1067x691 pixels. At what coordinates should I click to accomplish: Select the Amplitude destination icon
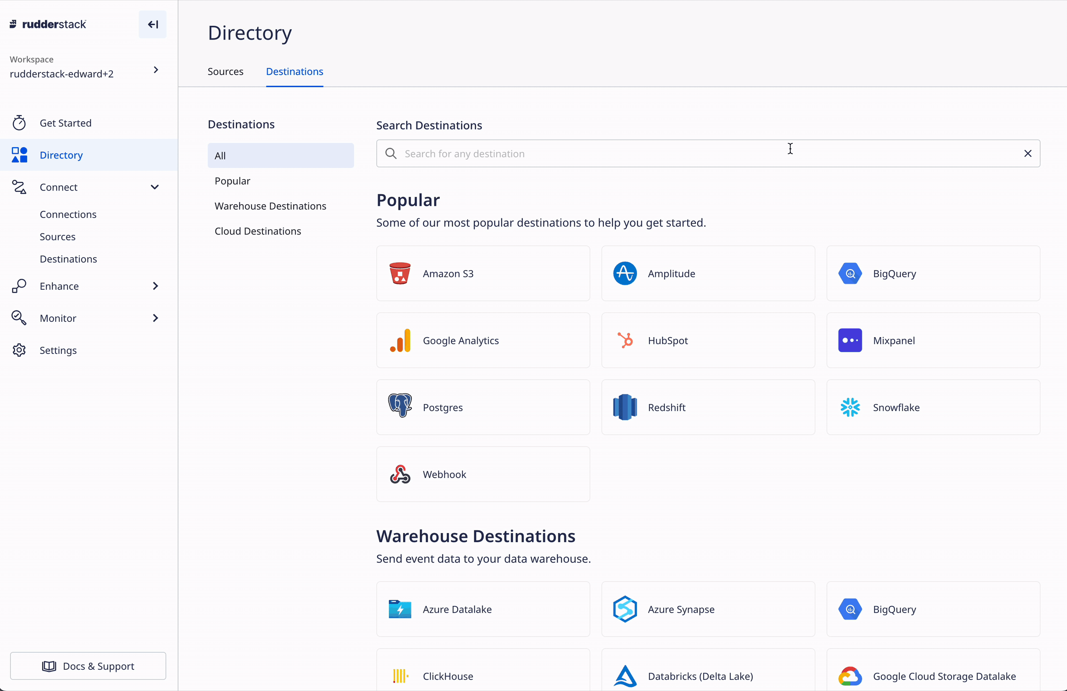click(x=624, y=273)
